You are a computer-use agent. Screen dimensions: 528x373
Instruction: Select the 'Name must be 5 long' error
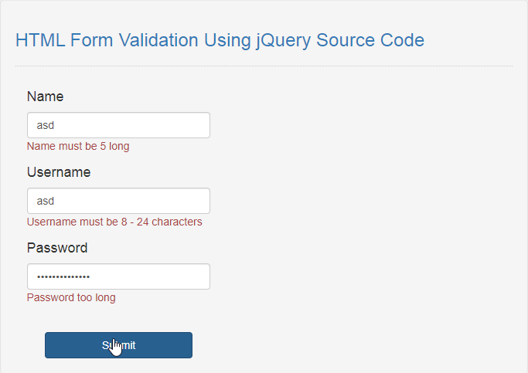78,146
